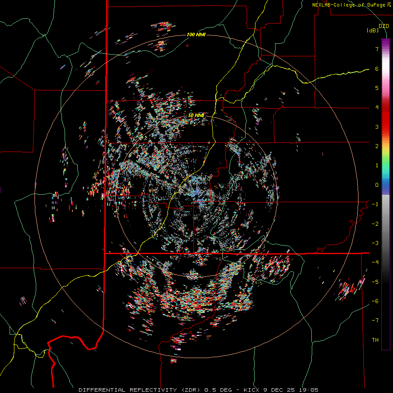Click the "0.5 DEG" elevation text

coord(218,390)
